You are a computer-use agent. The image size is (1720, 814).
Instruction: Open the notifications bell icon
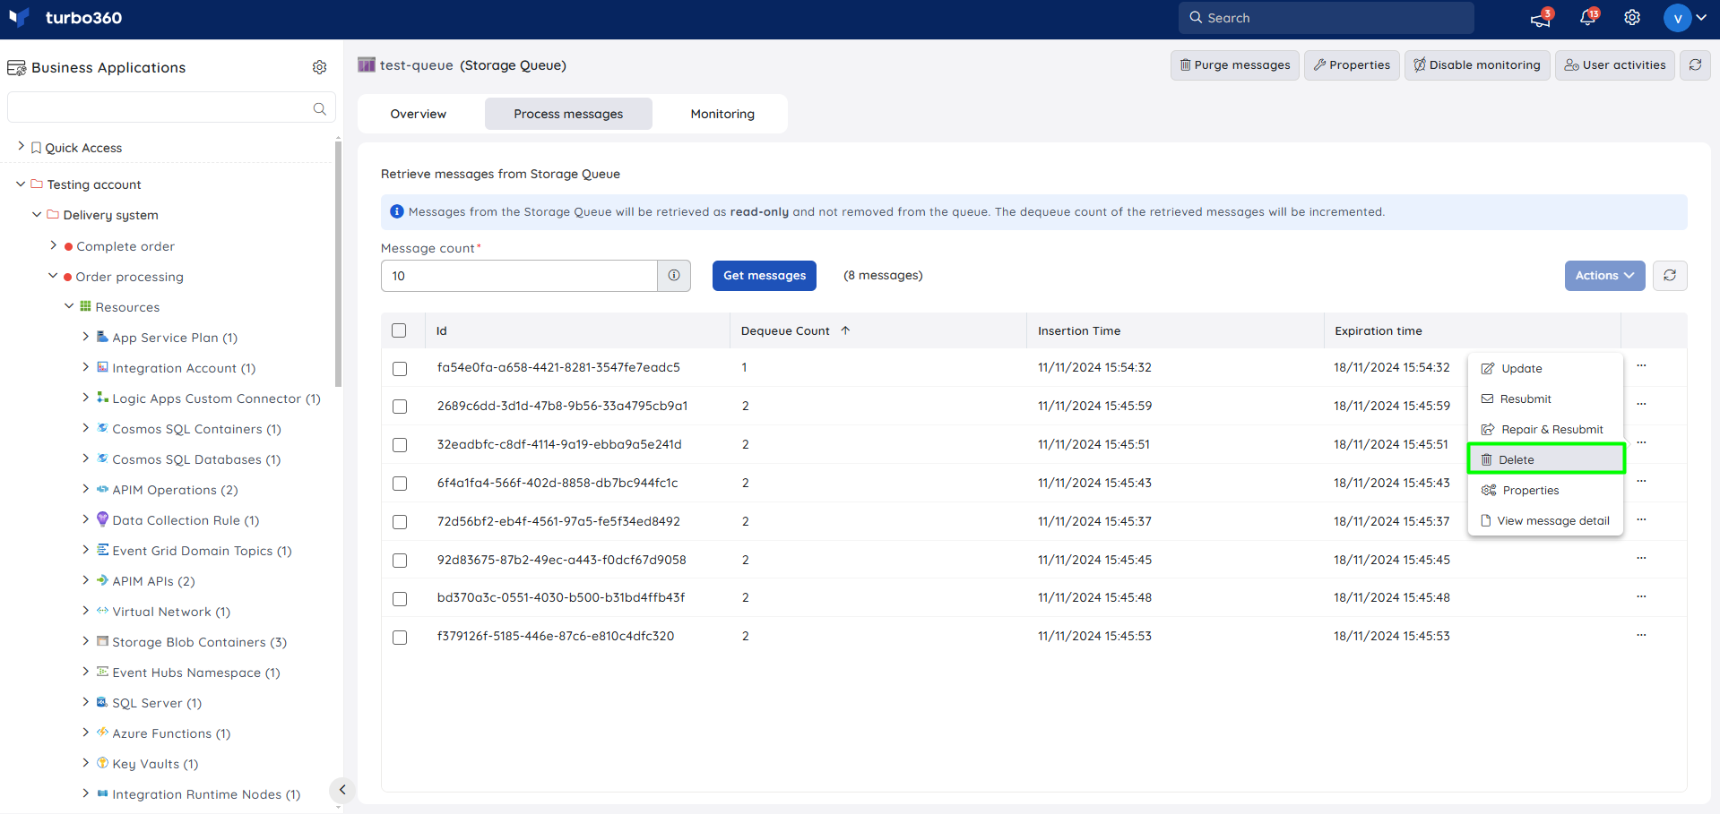click(x=1588, y=18)
